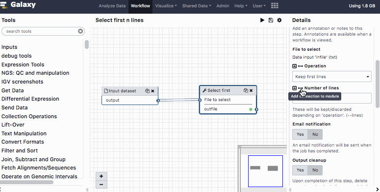Image resolution: width=380 pixels, height=192 pixels.
Task: Click the tools panel horizontal scrollbar
Action: 26,182
